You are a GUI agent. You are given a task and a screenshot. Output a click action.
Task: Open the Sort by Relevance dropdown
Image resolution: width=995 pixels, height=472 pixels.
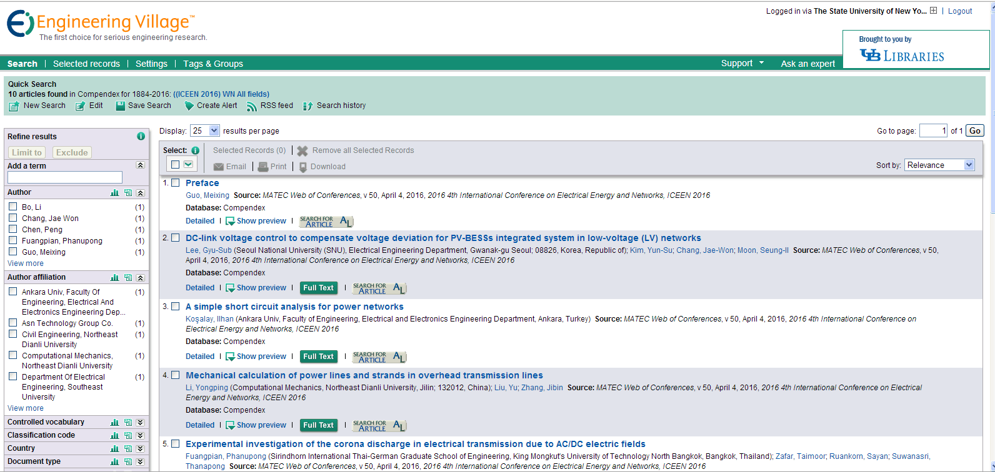[x=939, y=165]
